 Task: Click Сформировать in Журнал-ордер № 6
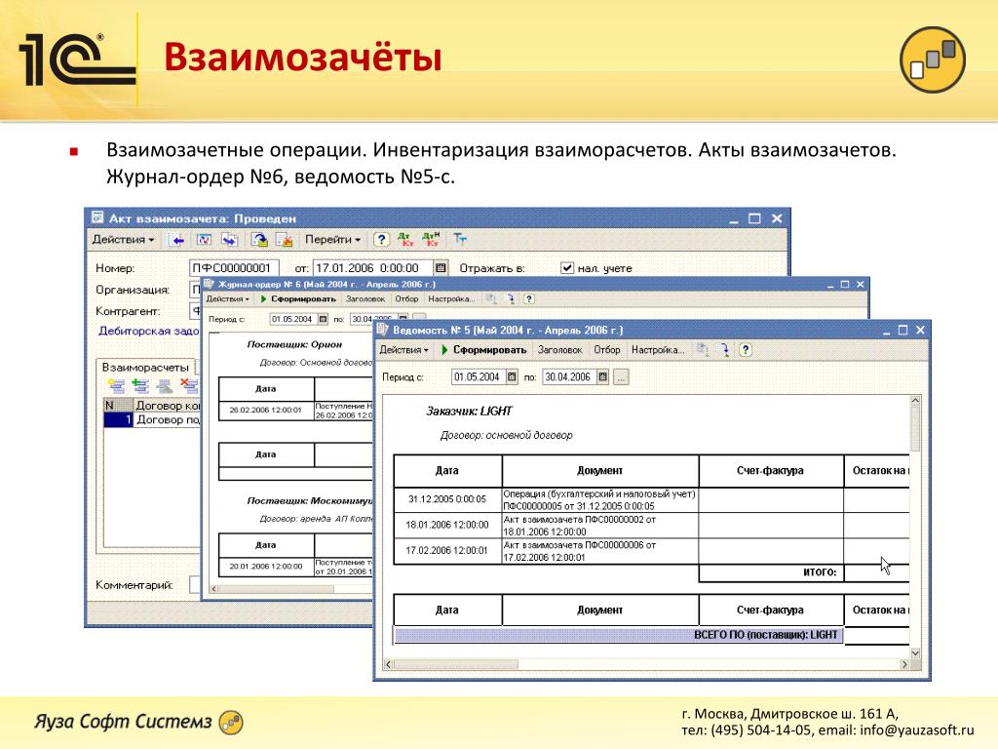click(298, 298)
